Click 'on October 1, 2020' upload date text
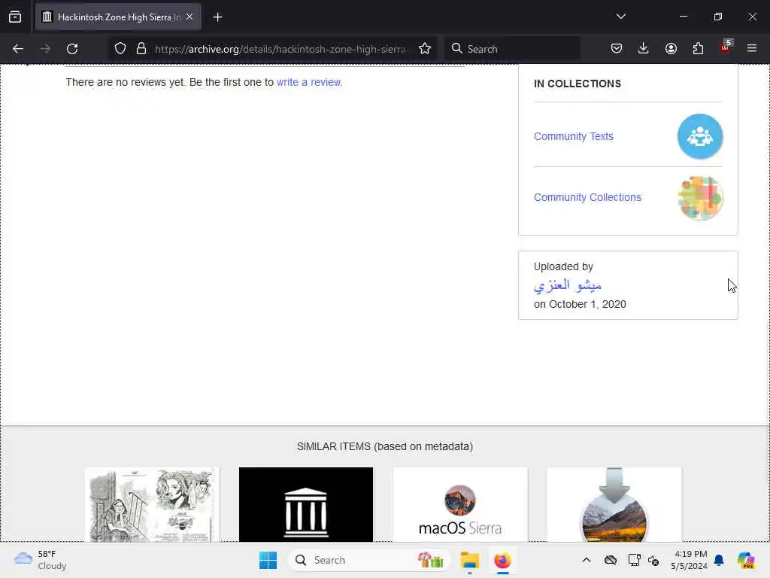Screen dimensions: 770x578 coord(580,304)
